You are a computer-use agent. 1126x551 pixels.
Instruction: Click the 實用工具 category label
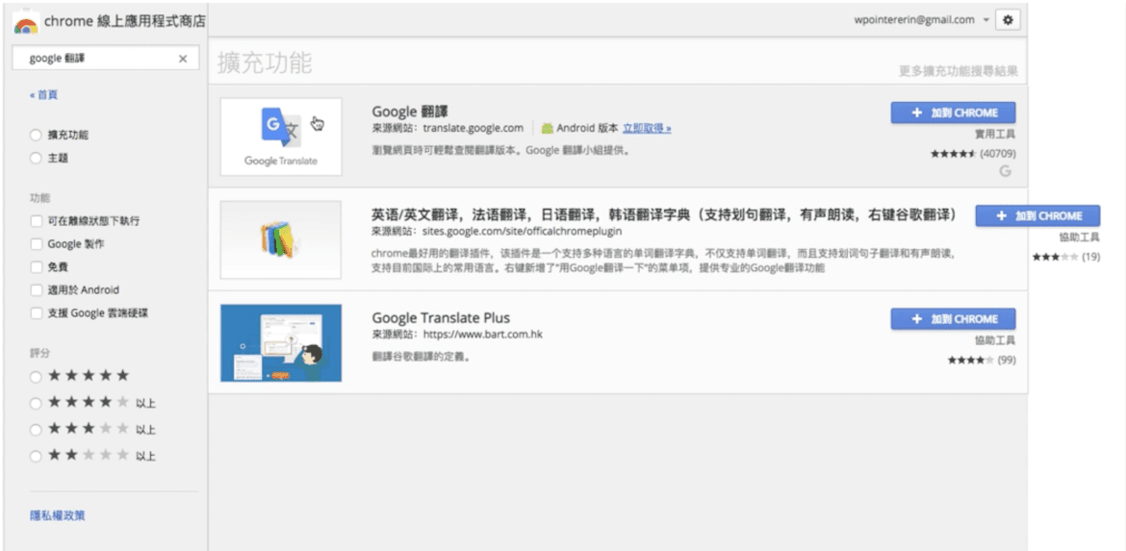(995, 135)
